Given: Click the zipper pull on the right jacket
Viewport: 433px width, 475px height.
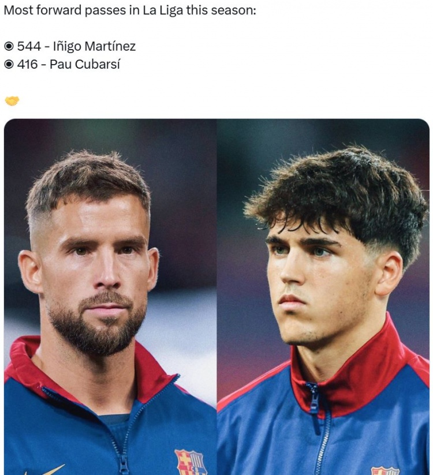Looking at the screenshot, I should coord(314,397).
